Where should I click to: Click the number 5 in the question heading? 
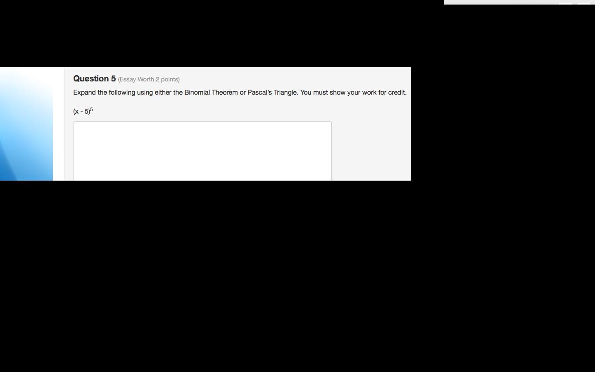114,79
